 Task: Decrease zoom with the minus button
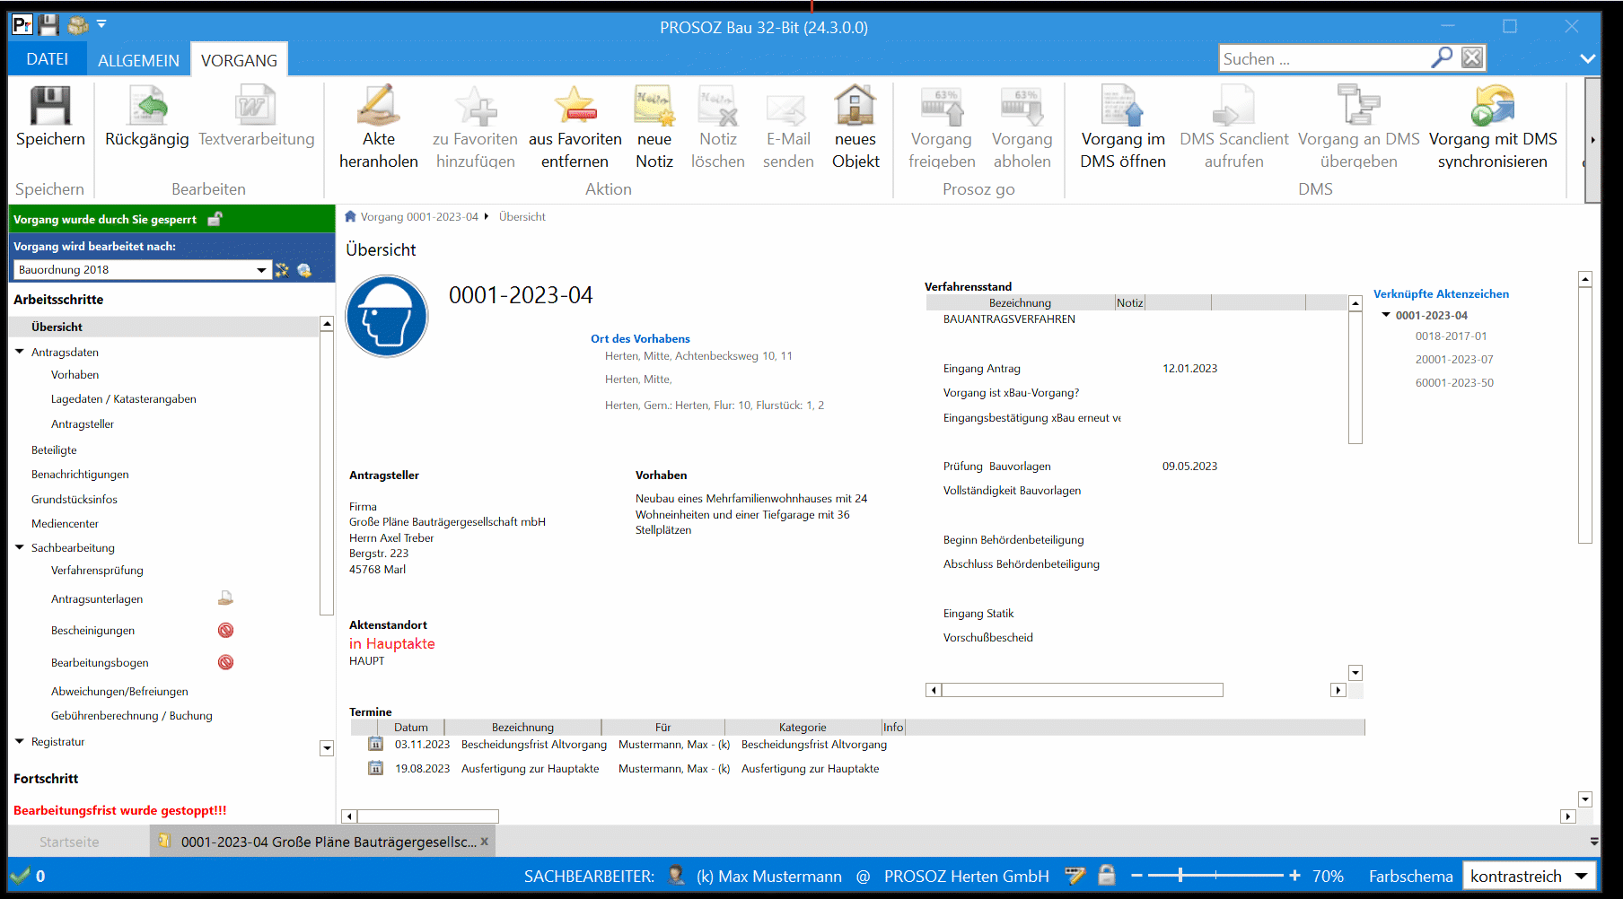point(1136,876)
